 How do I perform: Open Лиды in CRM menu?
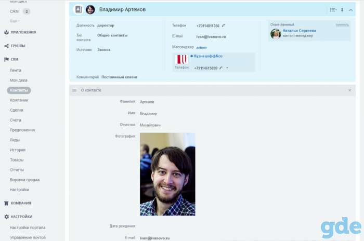15,140
